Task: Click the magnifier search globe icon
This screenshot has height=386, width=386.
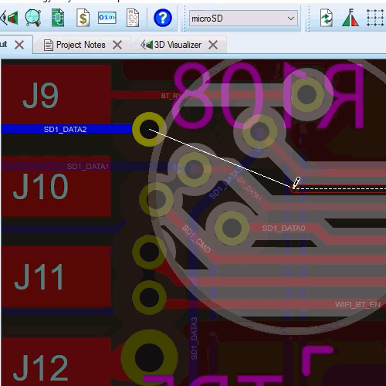Action: click(33, 18)
